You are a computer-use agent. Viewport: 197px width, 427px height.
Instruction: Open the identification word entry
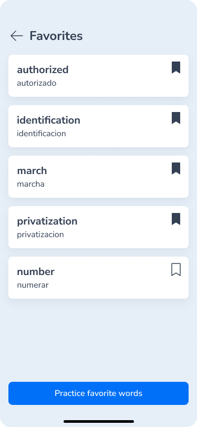(99, 126)
